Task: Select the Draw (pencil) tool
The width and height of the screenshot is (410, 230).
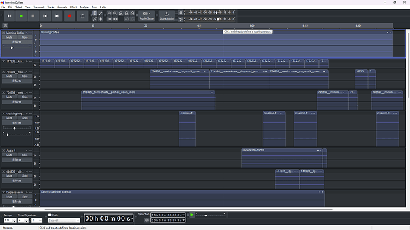Action: (x=95, y=19)
